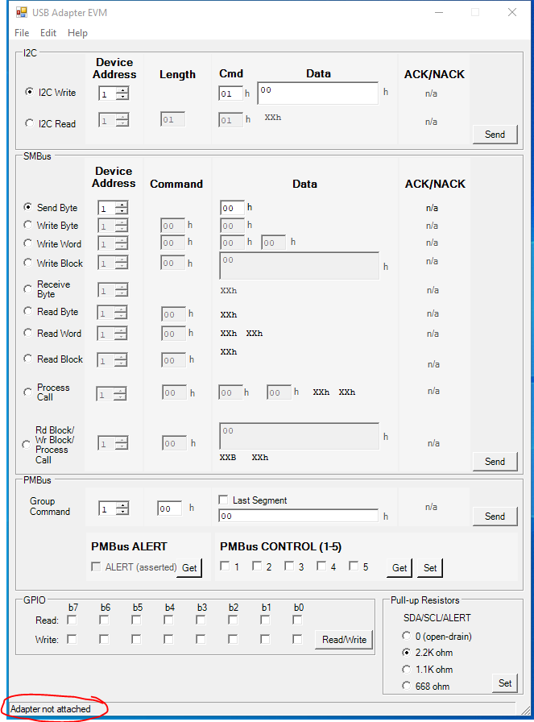Click Set for Pull-up Resistors

[x=505, y=683]
